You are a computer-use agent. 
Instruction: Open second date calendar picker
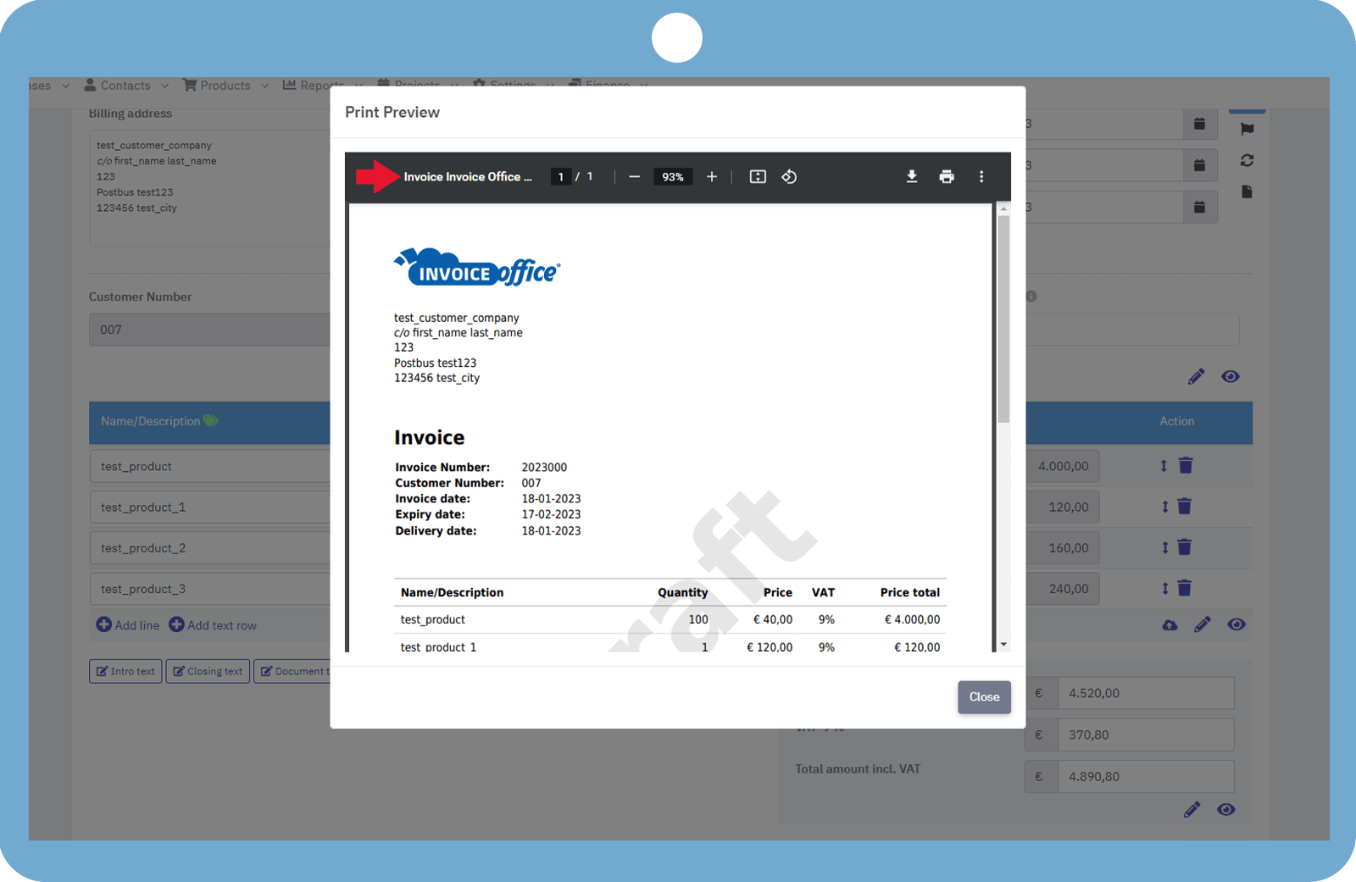click(1199, 165)
